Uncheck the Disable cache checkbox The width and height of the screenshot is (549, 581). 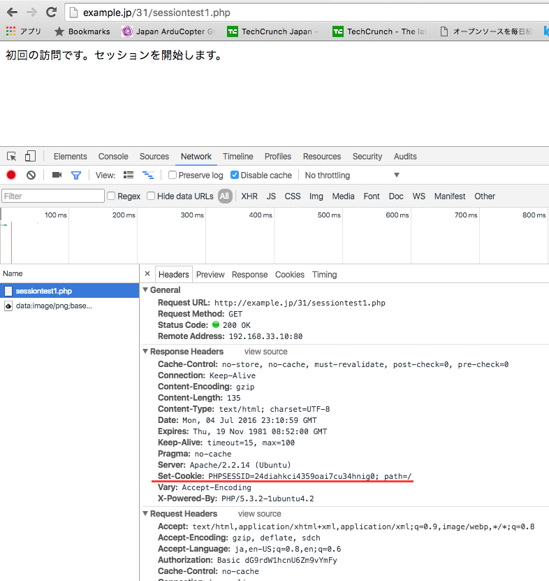point(234,175)
